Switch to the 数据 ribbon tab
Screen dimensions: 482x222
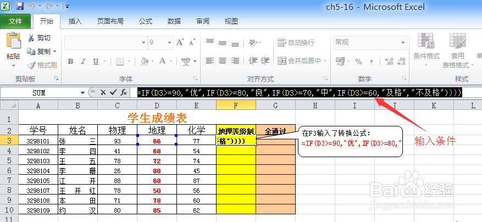click(x=174, y=21)
